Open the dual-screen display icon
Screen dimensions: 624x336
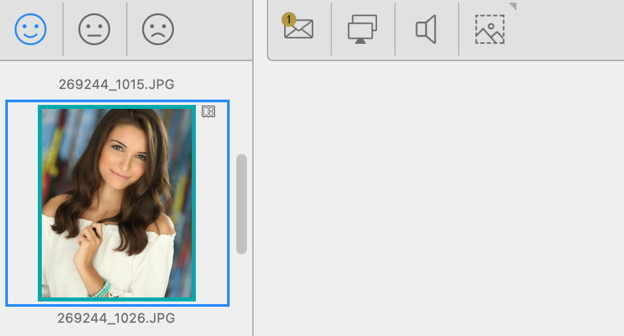click(x=362, y=30)
